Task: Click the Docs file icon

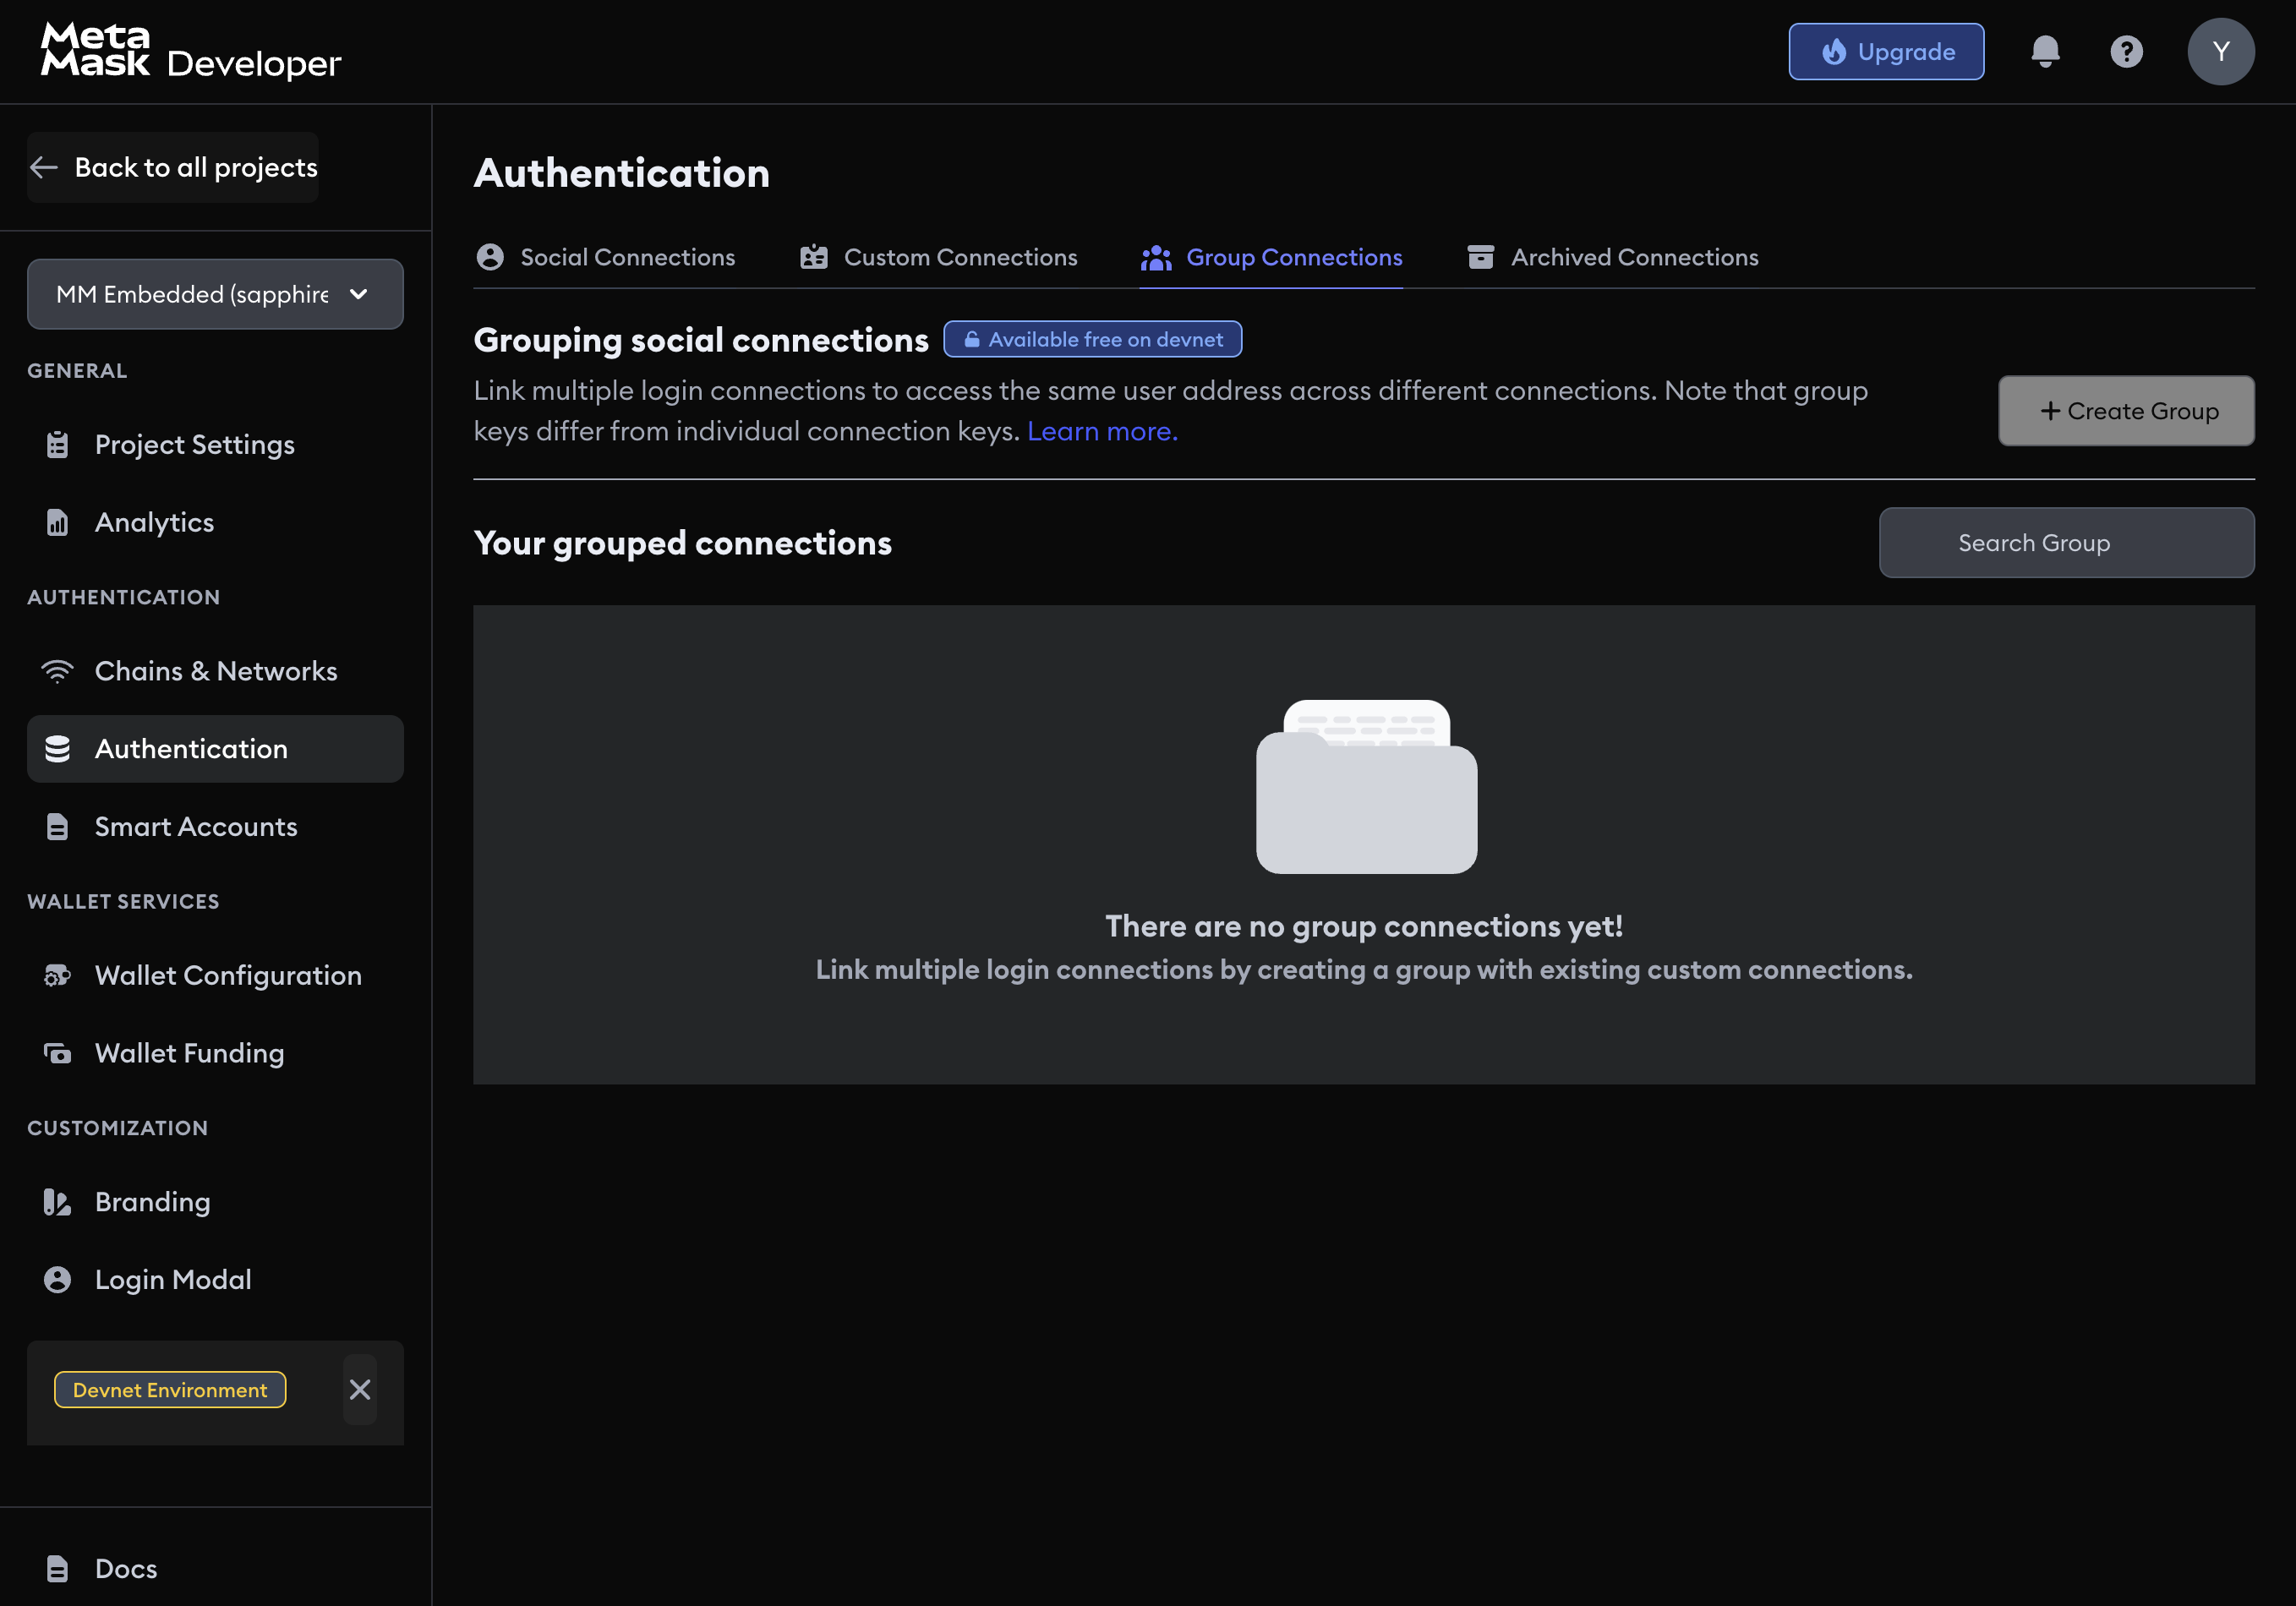Action: pyautogui.click(x=57, y=1568)
